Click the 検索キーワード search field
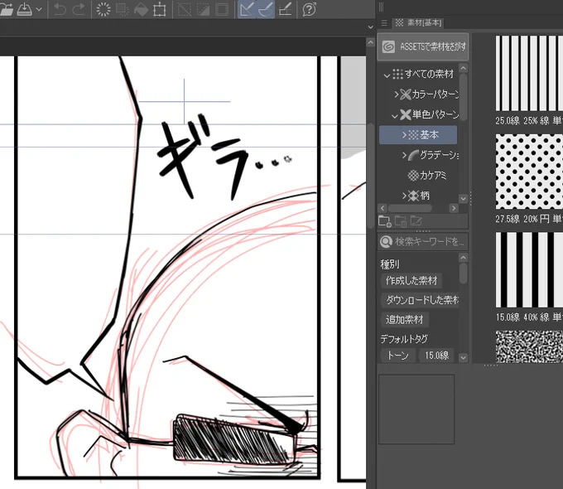563x489 pixels. coord(423,242)
